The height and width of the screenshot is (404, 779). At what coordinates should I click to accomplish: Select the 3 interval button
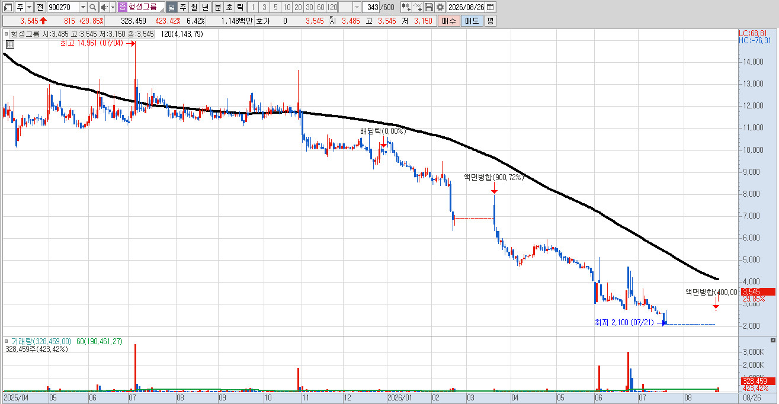pyautogui.click(x=264, y=7)
